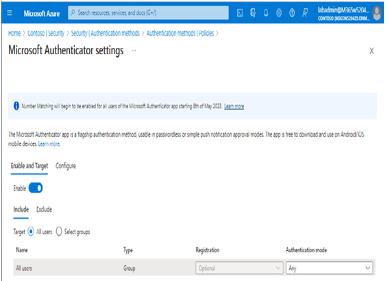Choose the All users target radio button
This screenshot has width=390, height=281.
31,232
